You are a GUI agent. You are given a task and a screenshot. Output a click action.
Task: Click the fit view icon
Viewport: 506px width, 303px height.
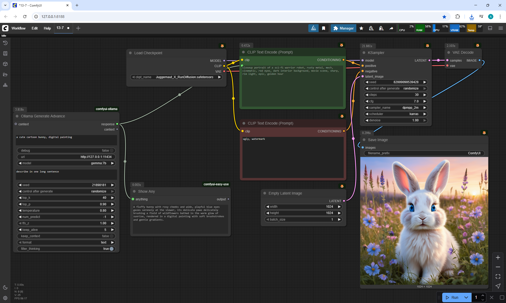coord(498,276)
